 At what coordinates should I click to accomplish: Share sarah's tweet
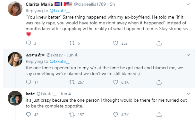pos(159,82)
